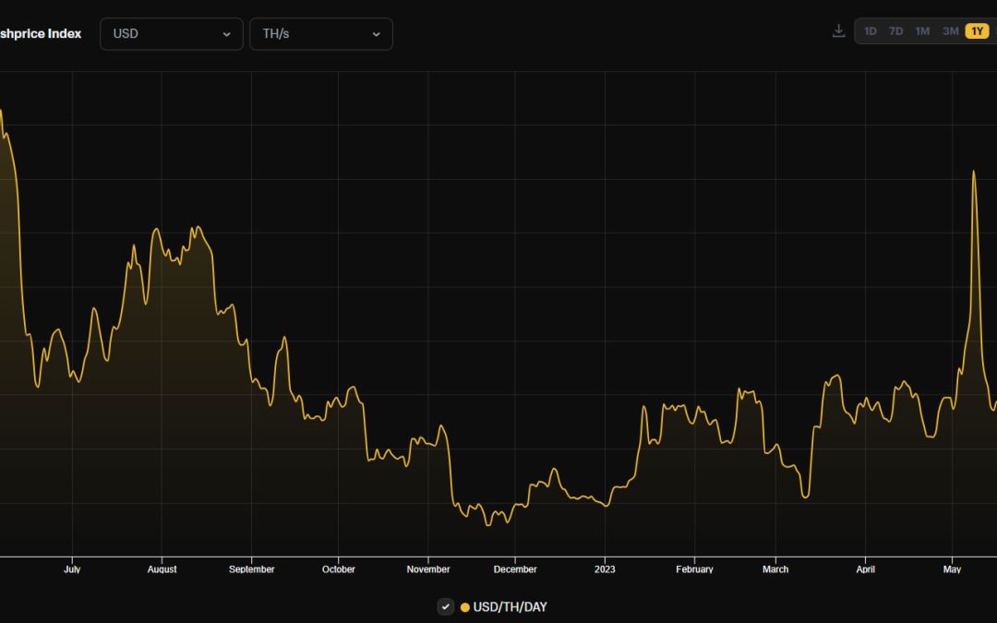Click the August axis label

pos(162,569)
